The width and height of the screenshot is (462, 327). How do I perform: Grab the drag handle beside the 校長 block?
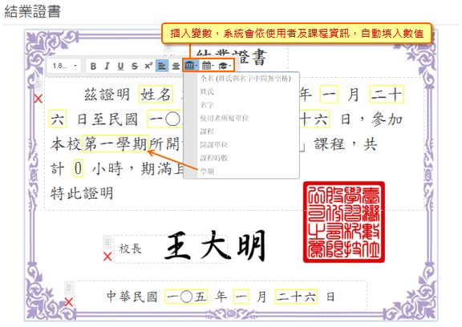tap(107, 242)
